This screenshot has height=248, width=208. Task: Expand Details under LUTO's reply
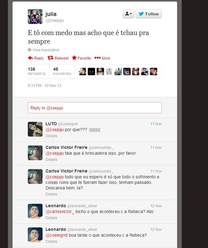[51, 136]
